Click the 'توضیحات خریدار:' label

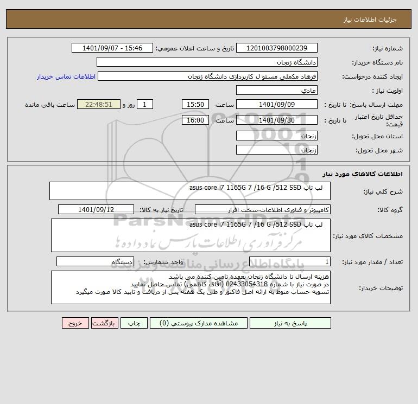pyautogui.click(x=381, y=288)
